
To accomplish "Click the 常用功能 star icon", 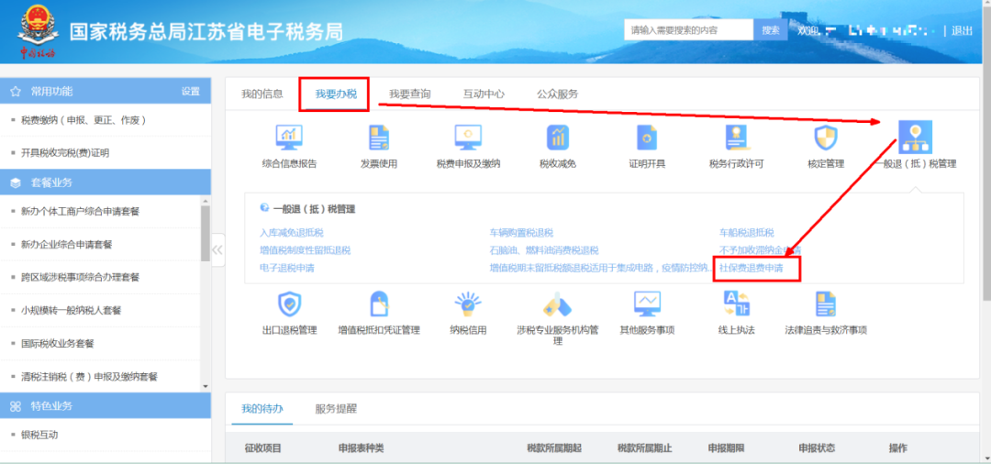I will click(16, 92).
